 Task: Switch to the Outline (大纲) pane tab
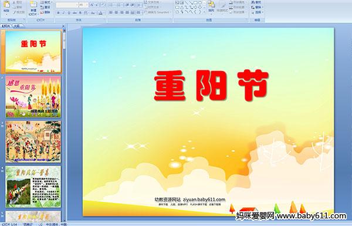[x=16, y=26]
